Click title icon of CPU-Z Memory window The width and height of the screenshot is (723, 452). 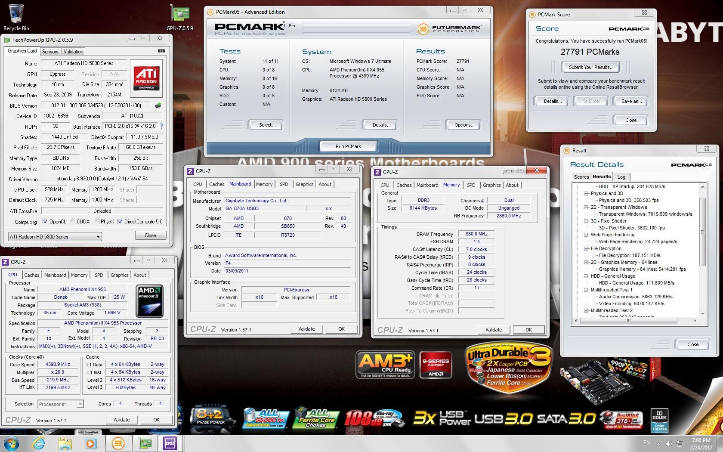point(377,172)
